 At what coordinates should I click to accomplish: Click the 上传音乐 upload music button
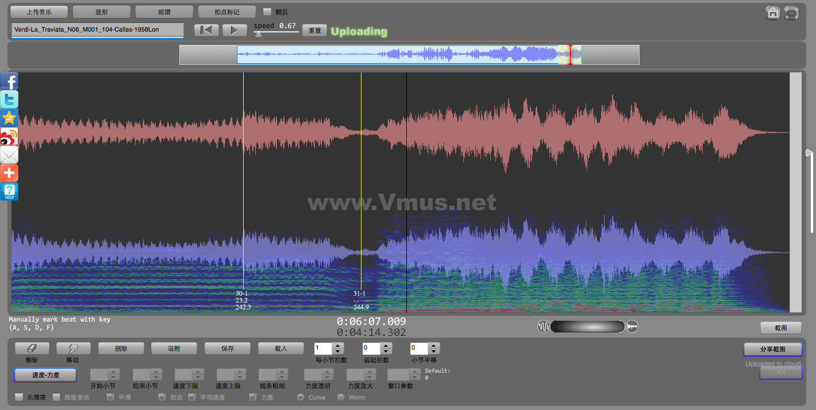[39, 11]
